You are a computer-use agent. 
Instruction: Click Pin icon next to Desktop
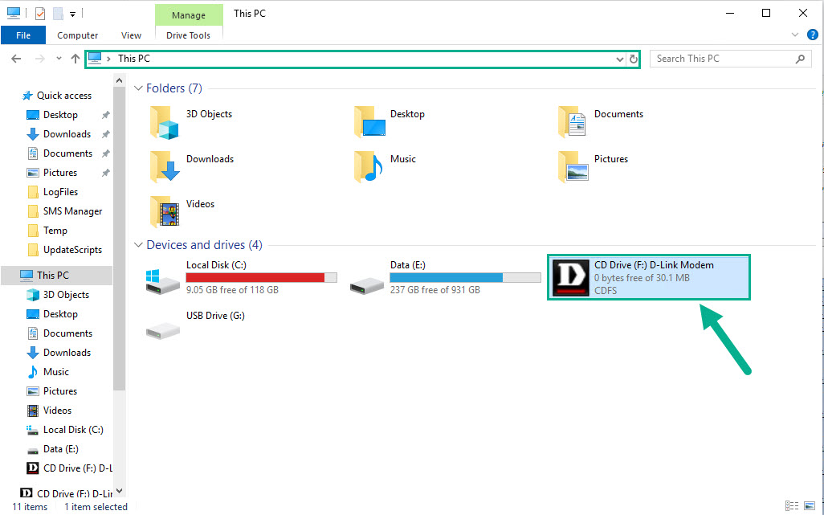tap(106, 115)
